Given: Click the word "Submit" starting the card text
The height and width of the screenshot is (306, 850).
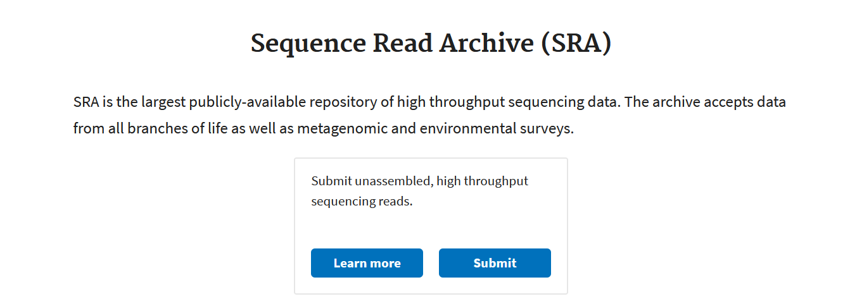Looking at the screenshot, I should pos(331,181).
